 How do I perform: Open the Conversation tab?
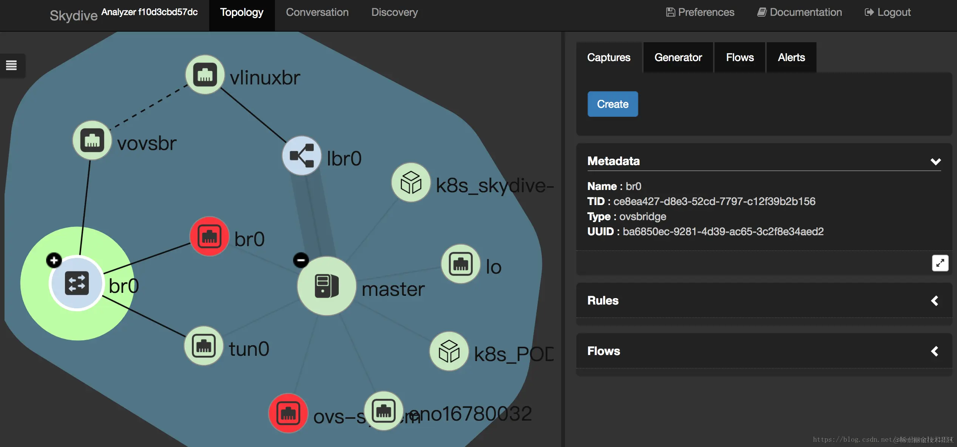pyautogui.click(x=317, y=12)
